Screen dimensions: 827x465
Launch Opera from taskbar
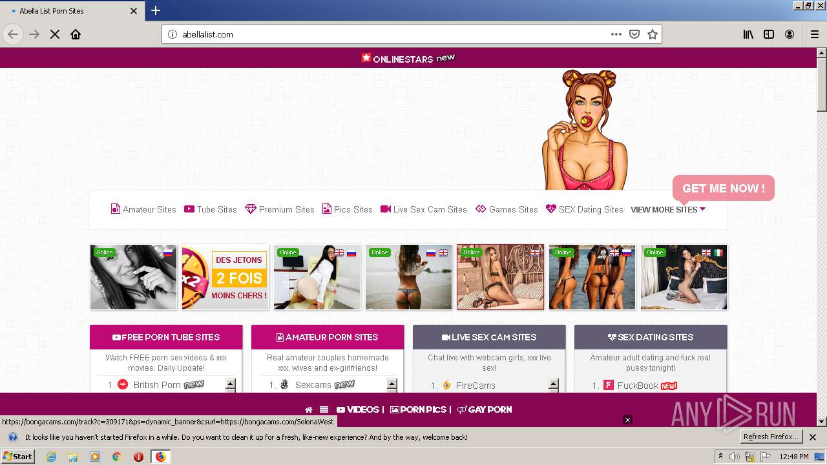tap(138, 457)
